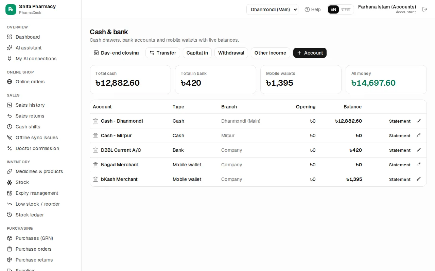Viewport: 435px width, 271px height.
Task: Click the Capital in button
Action: point(197,53)
